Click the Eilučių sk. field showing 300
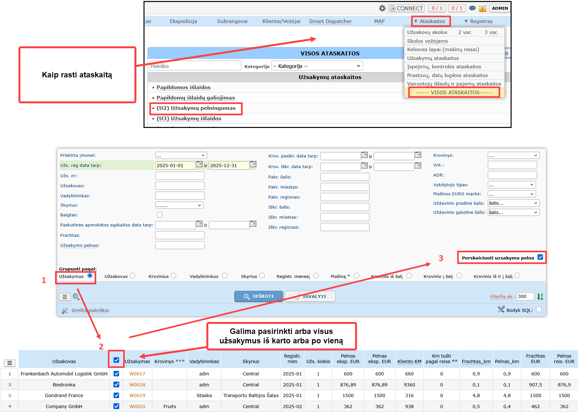 tap(526, 296)
